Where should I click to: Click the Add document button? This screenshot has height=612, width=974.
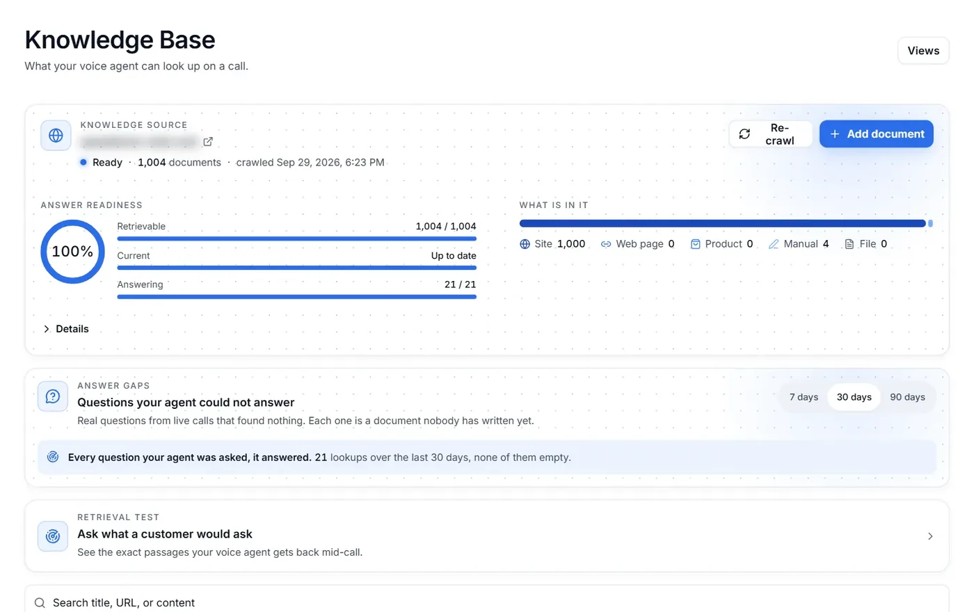tap(876, 134)
